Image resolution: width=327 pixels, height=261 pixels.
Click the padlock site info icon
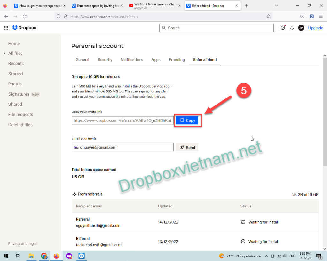[x=65, y=17]
